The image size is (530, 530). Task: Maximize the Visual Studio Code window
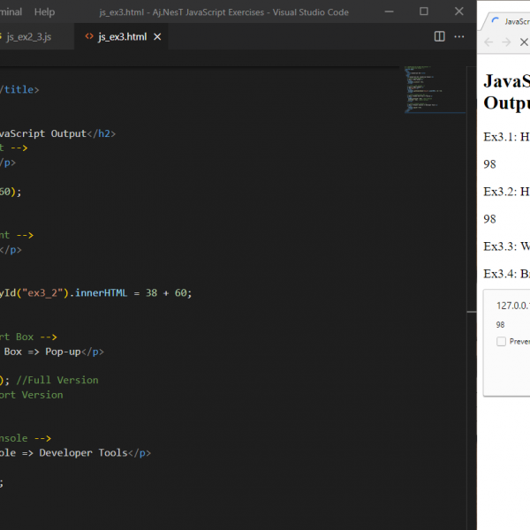click(x=424, y=12)
